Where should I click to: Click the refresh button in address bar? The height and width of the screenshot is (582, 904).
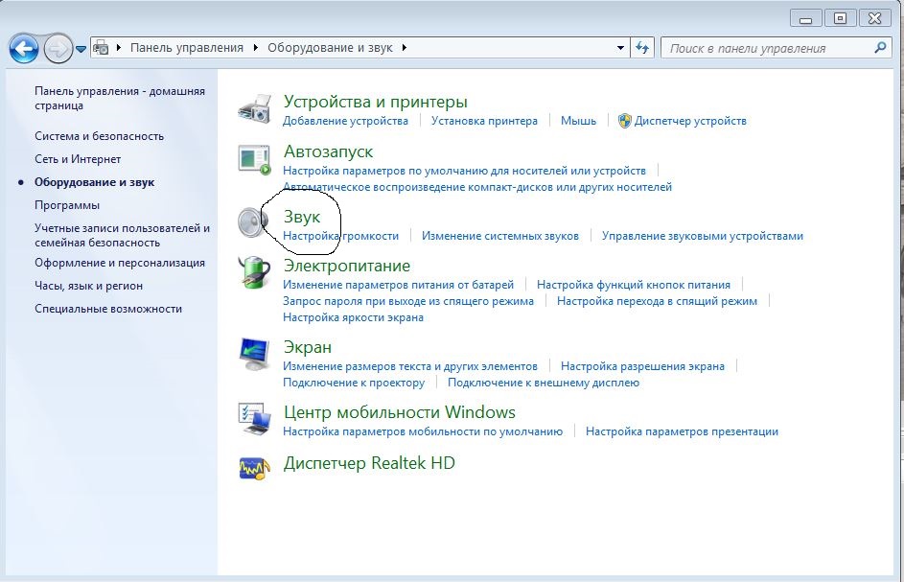(642, 48)
